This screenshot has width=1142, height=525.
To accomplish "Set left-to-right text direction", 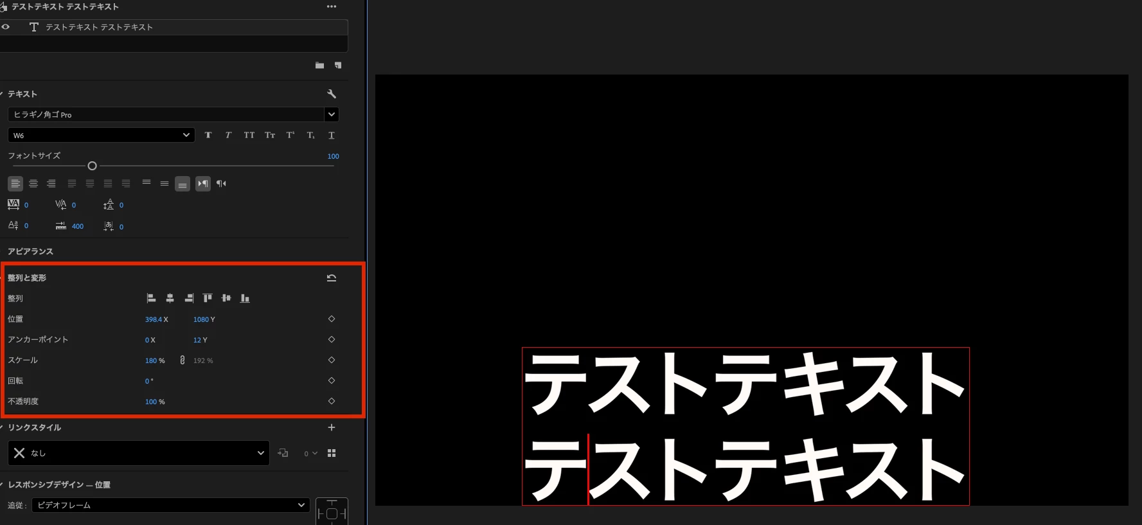I will [203, 184].
